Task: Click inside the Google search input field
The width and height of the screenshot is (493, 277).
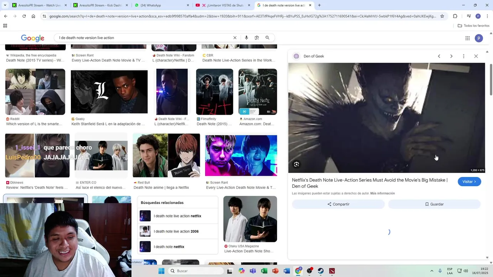Action: pos(144,38)
